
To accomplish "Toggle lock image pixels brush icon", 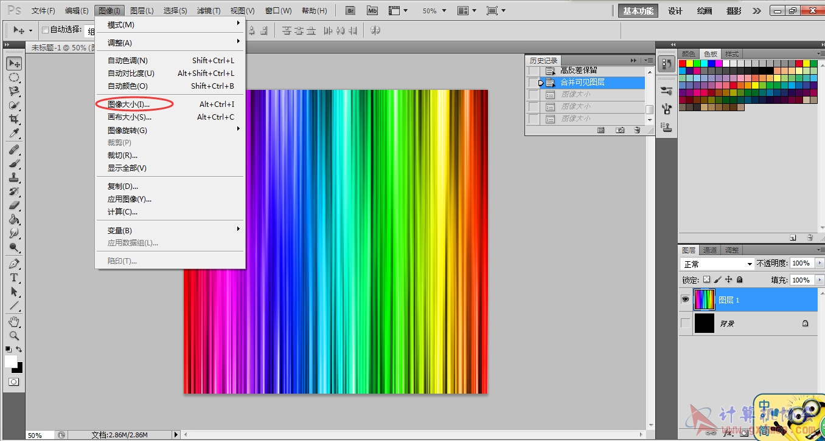I will 718,280.
